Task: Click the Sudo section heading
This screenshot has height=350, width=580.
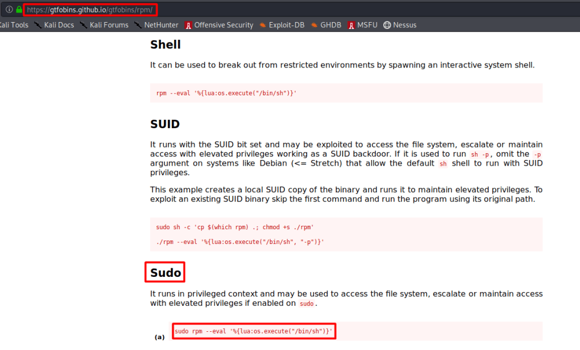Action: pyautogui.click(x=166, y=273)
